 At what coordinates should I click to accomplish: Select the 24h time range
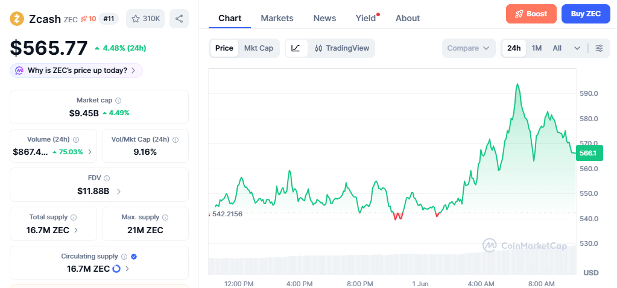[514, 48]
